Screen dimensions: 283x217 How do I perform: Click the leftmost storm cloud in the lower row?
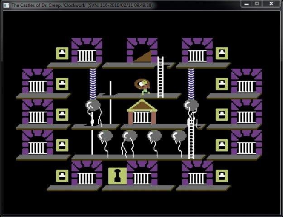[105, 137]
